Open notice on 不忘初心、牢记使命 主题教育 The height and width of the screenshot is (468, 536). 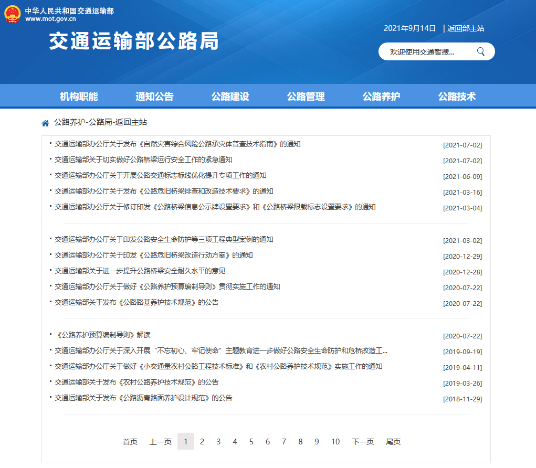click(x=221, y=350)
